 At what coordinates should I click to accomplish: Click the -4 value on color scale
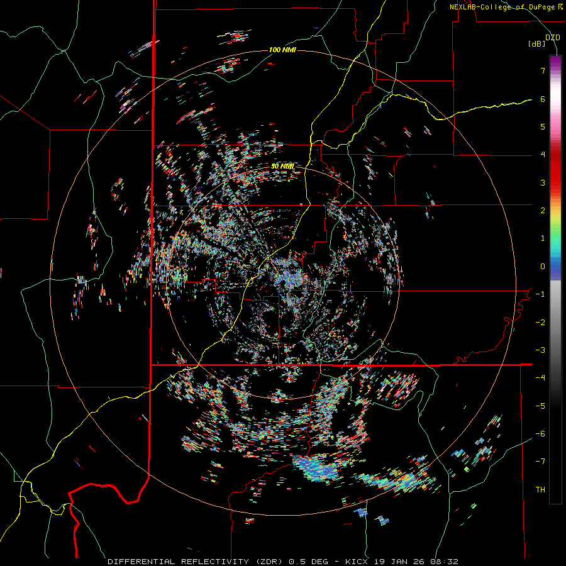click(540, 378)
